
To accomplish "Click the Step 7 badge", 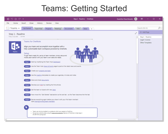I will (27, 90).
